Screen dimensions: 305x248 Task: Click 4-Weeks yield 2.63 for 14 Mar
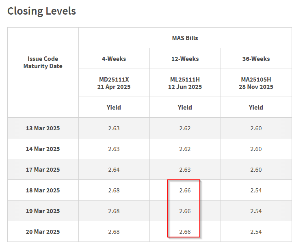[114, 149]
